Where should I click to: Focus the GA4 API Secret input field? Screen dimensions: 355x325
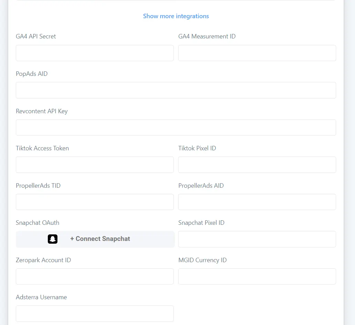pyautogui.click(x=95, y=53)
